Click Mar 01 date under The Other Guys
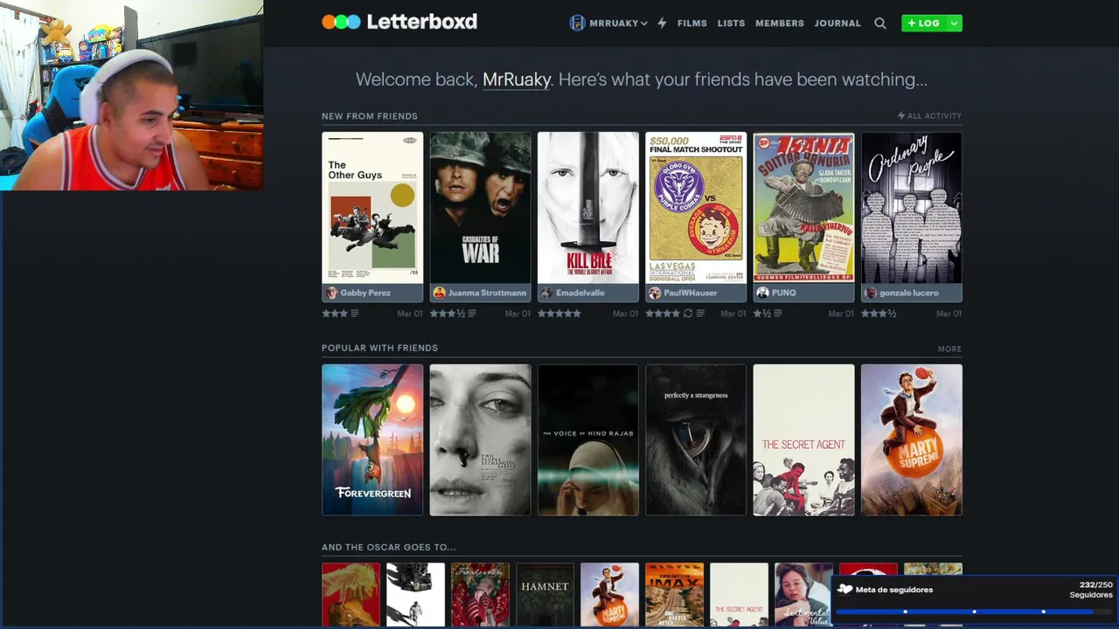1119x629 pixels. [x=410, y=314]
